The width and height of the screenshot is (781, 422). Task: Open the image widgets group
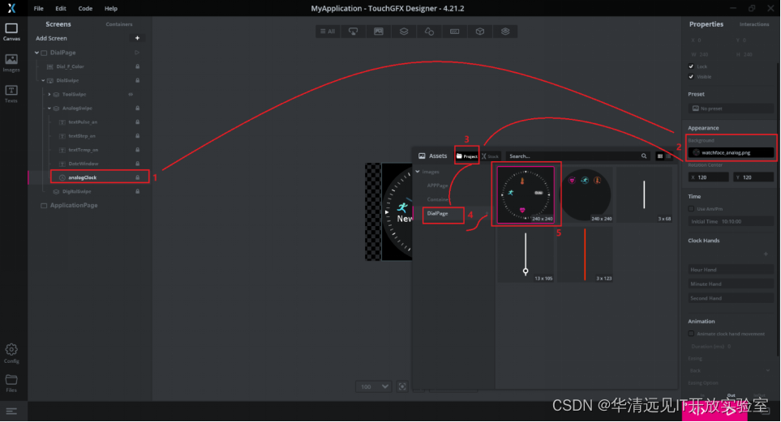pyautogui.click(x=379, y=32)
